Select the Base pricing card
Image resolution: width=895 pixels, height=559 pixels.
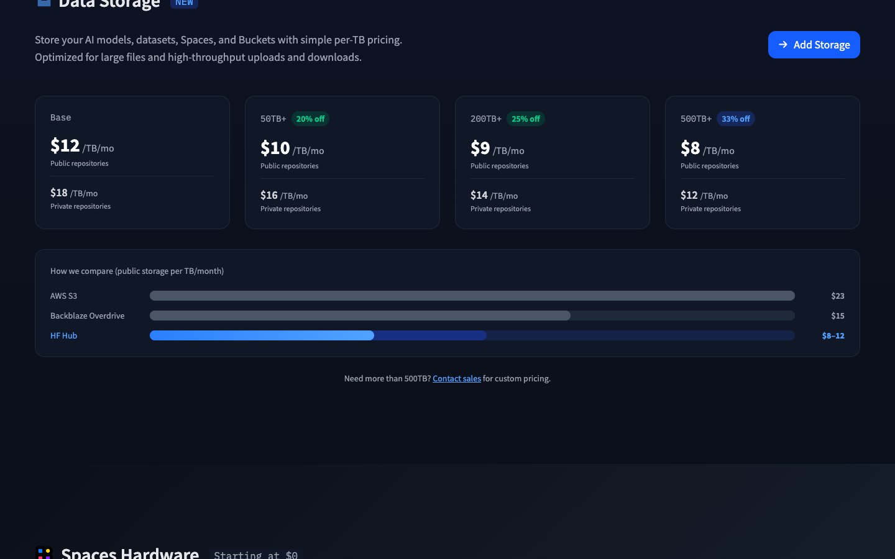click(x=132, y=162)
